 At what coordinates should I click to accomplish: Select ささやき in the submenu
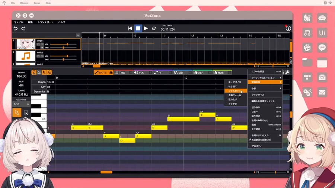[x=236, y=104]
